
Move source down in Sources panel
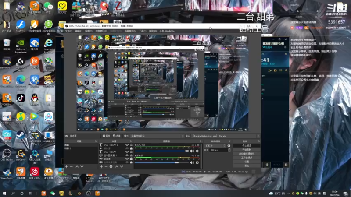click(122, 167)
